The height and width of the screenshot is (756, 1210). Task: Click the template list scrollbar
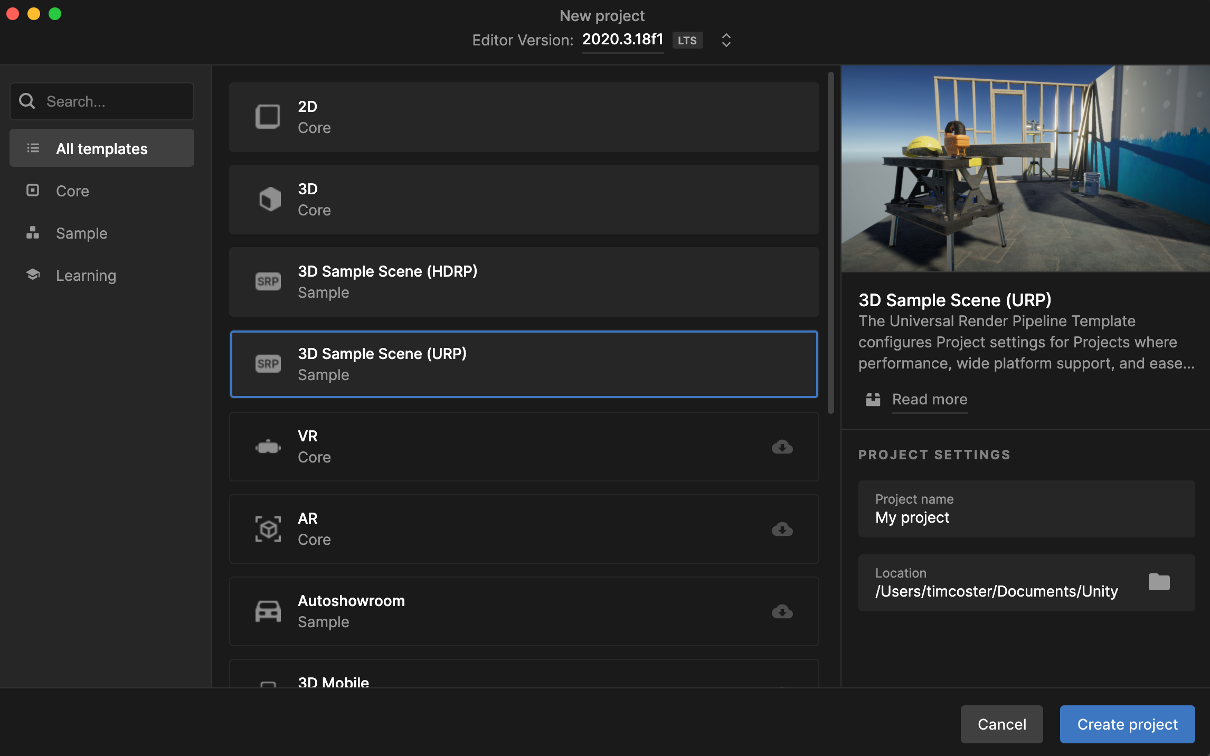[x=830, y=243]
